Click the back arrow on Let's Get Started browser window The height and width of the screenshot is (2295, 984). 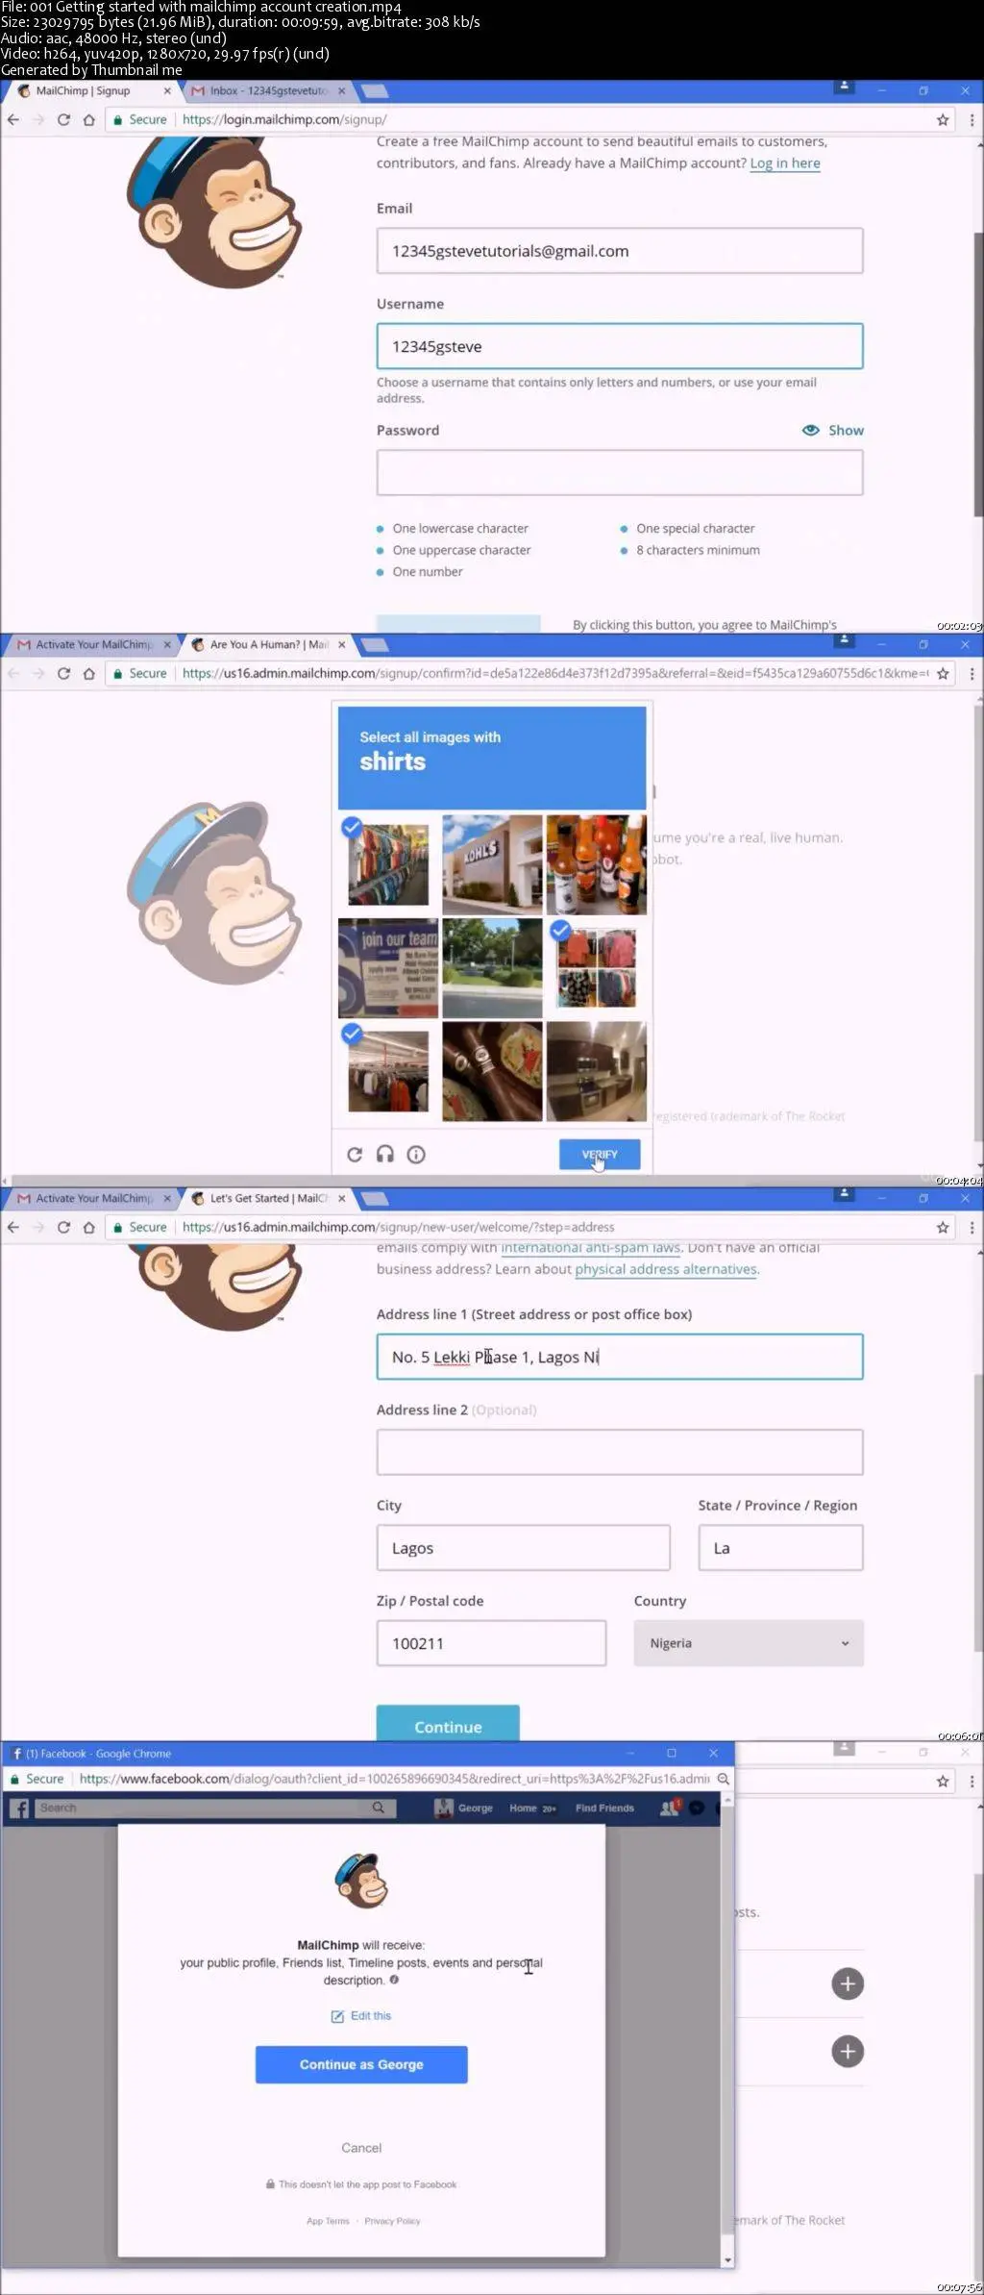[13, 1228]
